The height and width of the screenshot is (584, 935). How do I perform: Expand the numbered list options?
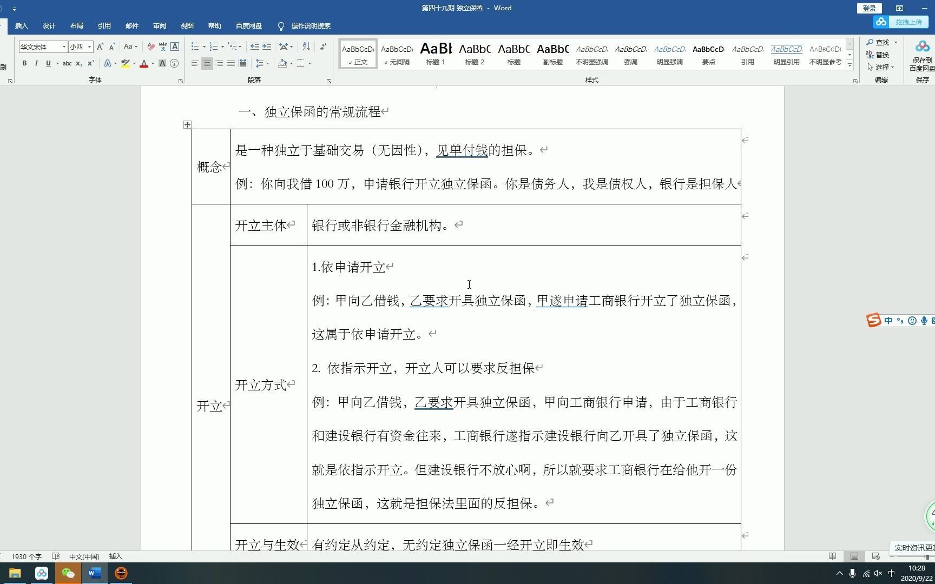point(222,47)
